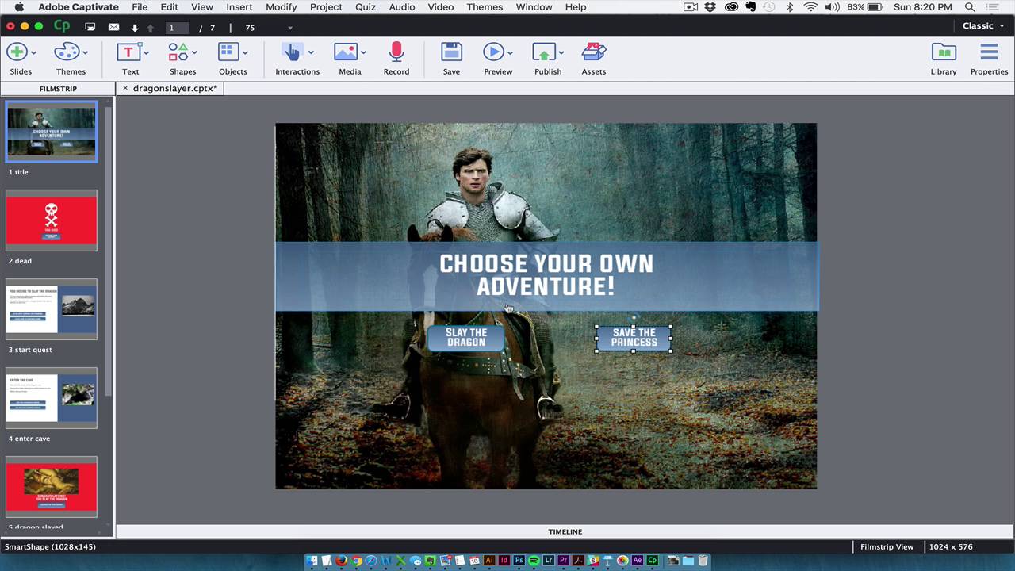The width and height of the screenshot is (1015, 571).
Task: Open the Themes menu in menu bar
Action: tap(485, 7)
